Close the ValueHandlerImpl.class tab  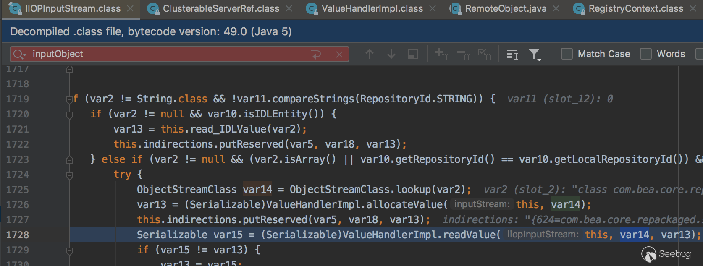tap(433, 8)
